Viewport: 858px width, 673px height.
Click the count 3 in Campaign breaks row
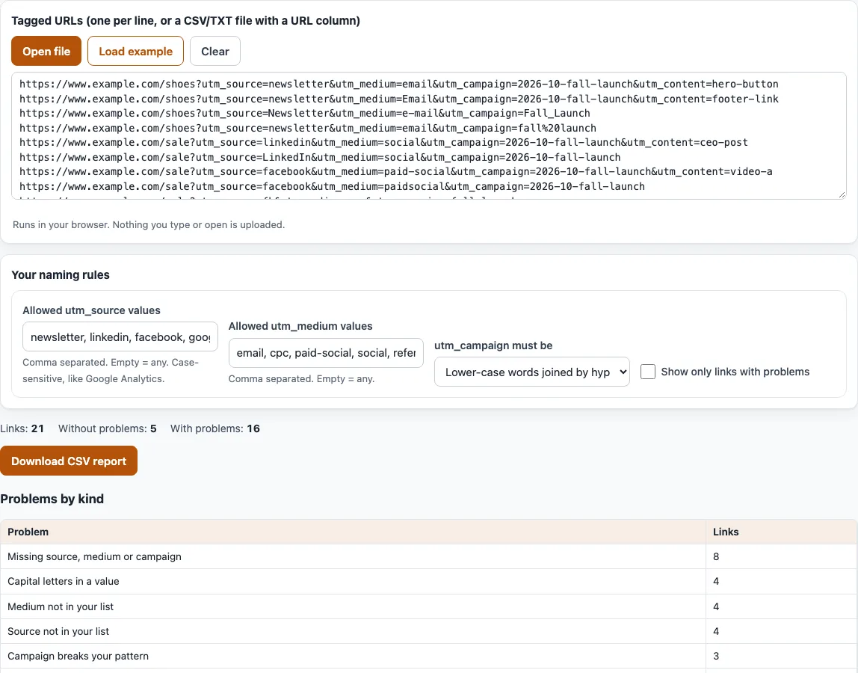click(716, 656)
